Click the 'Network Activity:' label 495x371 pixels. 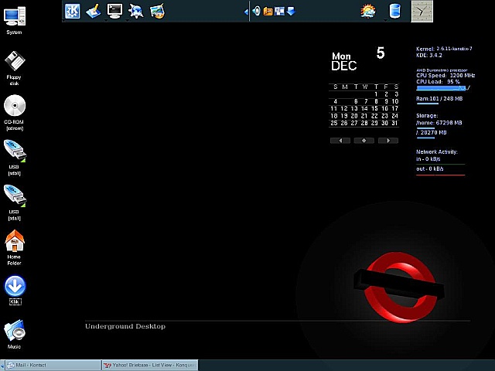pyautogui.click(x=436, y=151)
